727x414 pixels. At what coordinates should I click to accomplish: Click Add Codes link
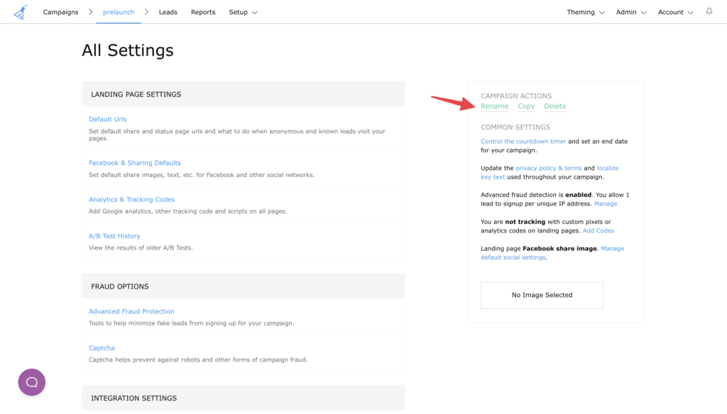(x=598, y=230)
